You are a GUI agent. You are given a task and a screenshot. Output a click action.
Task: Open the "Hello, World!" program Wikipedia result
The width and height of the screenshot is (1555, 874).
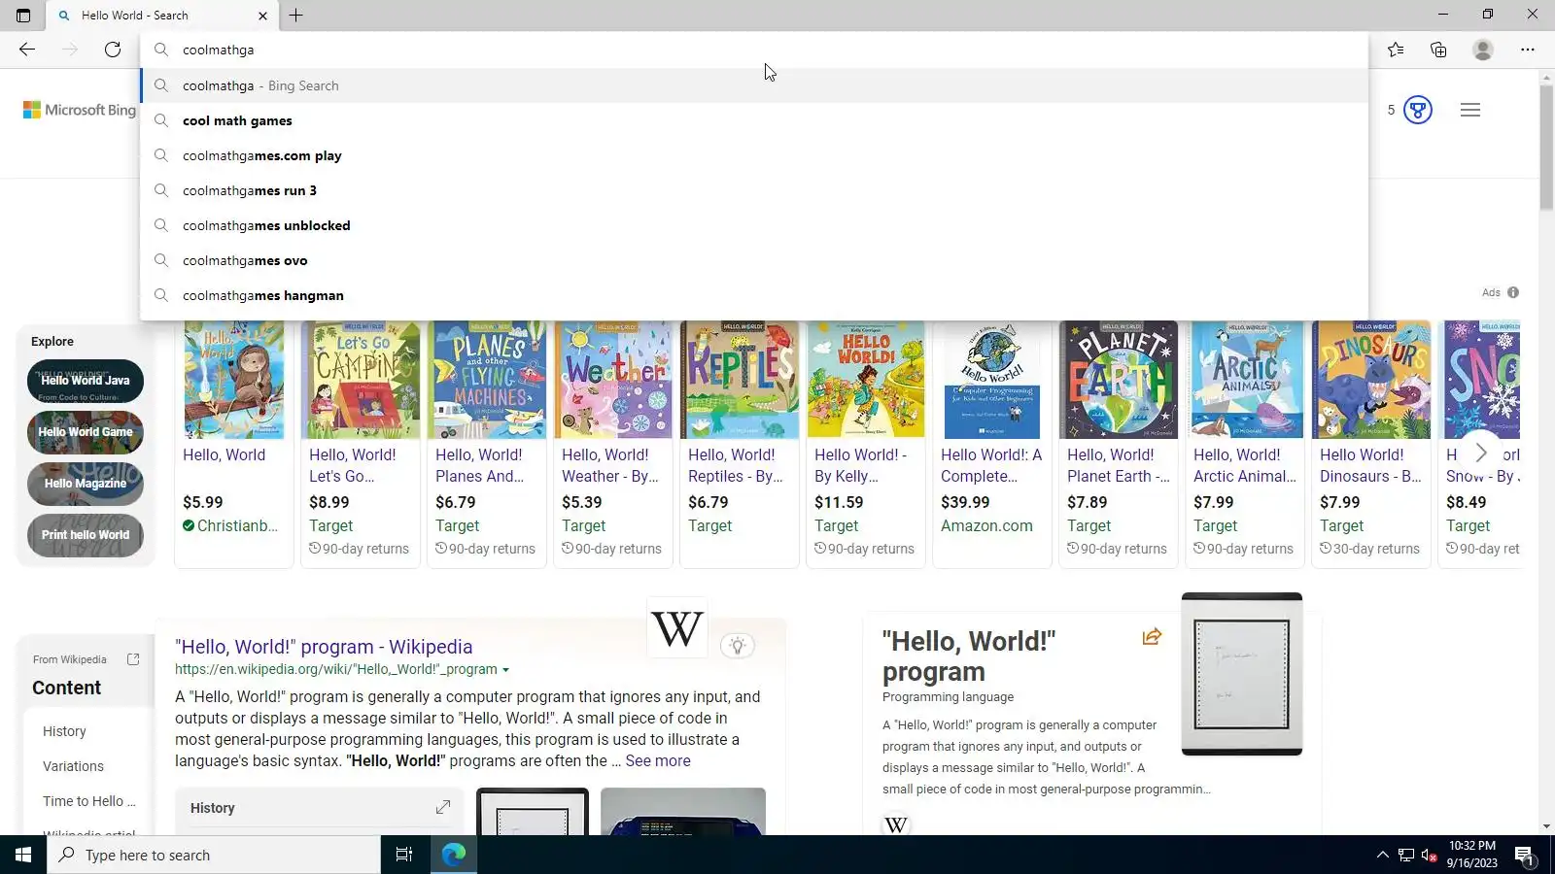tap(324, 647)
